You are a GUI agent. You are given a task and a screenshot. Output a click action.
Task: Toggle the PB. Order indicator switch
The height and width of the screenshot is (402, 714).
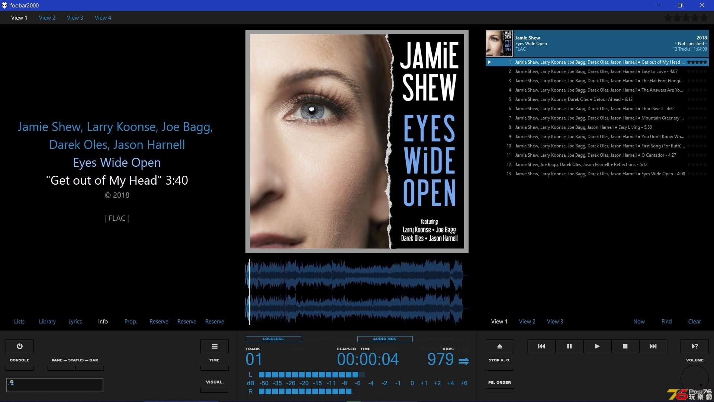point(500,391)
